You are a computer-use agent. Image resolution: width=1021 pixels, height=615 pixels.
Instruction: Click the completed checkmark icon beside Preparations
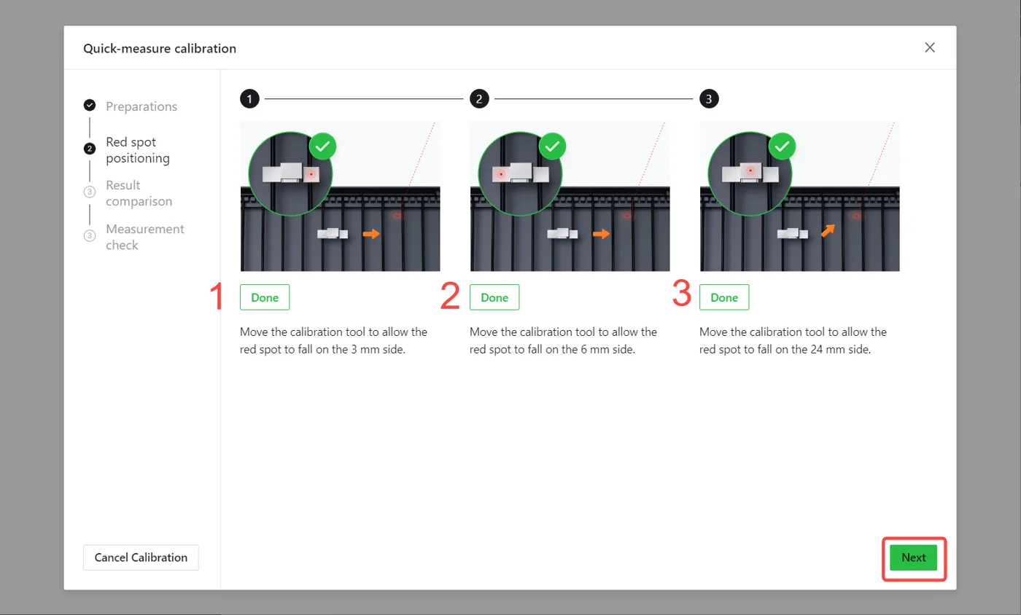[90, 105]
